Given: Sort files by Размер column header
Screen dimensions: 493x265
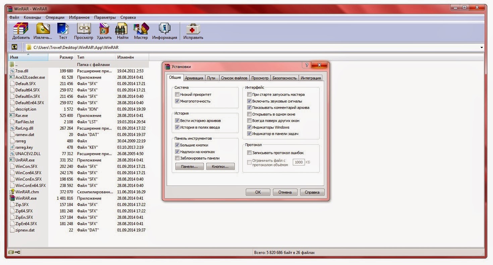Looking at the screenshot, I should point(62,57).
